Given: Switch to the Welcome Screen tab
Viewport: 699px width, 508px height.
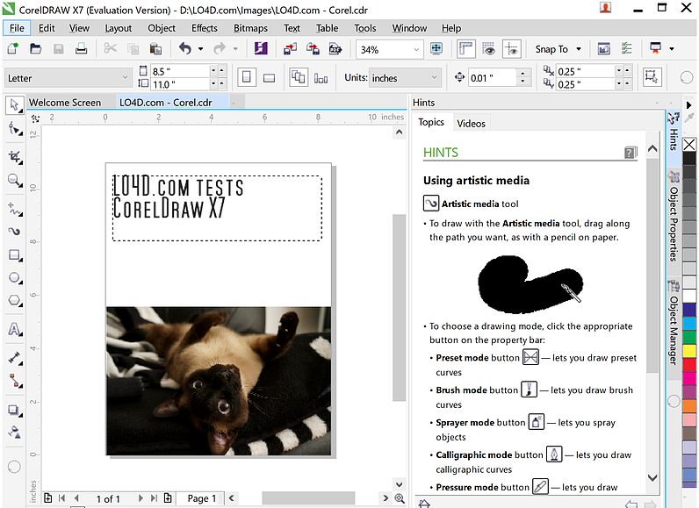Looking at the screenshot, I should pyautogui.click(x=65, y=103).
